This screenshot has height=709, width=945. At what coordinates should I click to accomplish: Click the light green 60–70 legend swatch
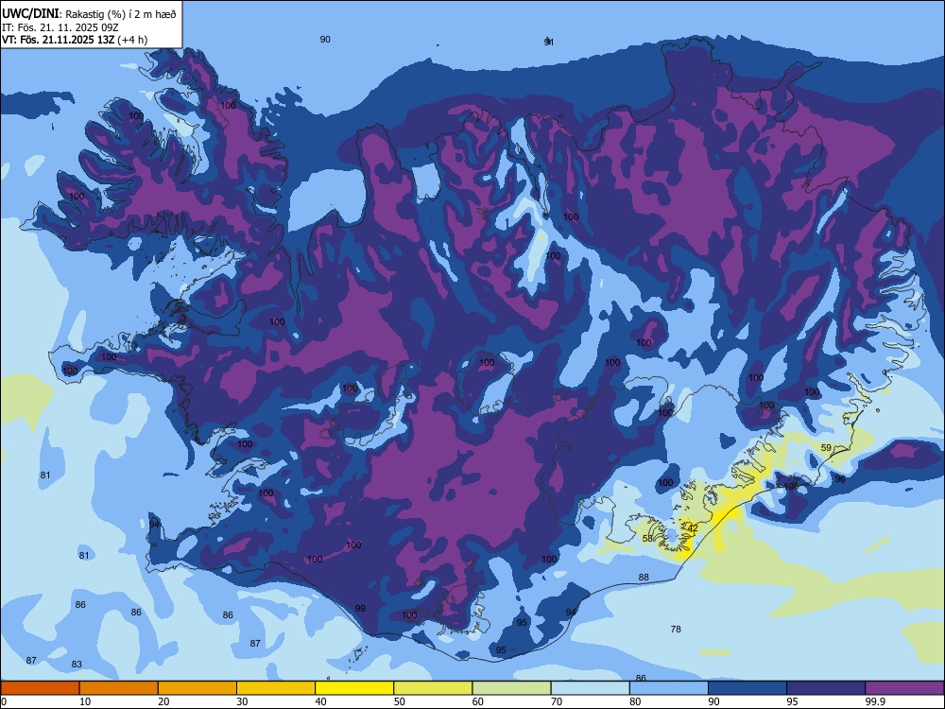point(511,688)
